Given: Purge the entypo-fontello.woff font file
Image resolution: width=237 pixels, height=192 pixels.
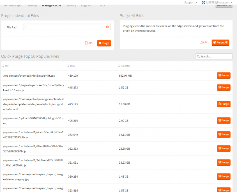Looking at the screenshot, I should pyautogui.click(x=224, y=104).
